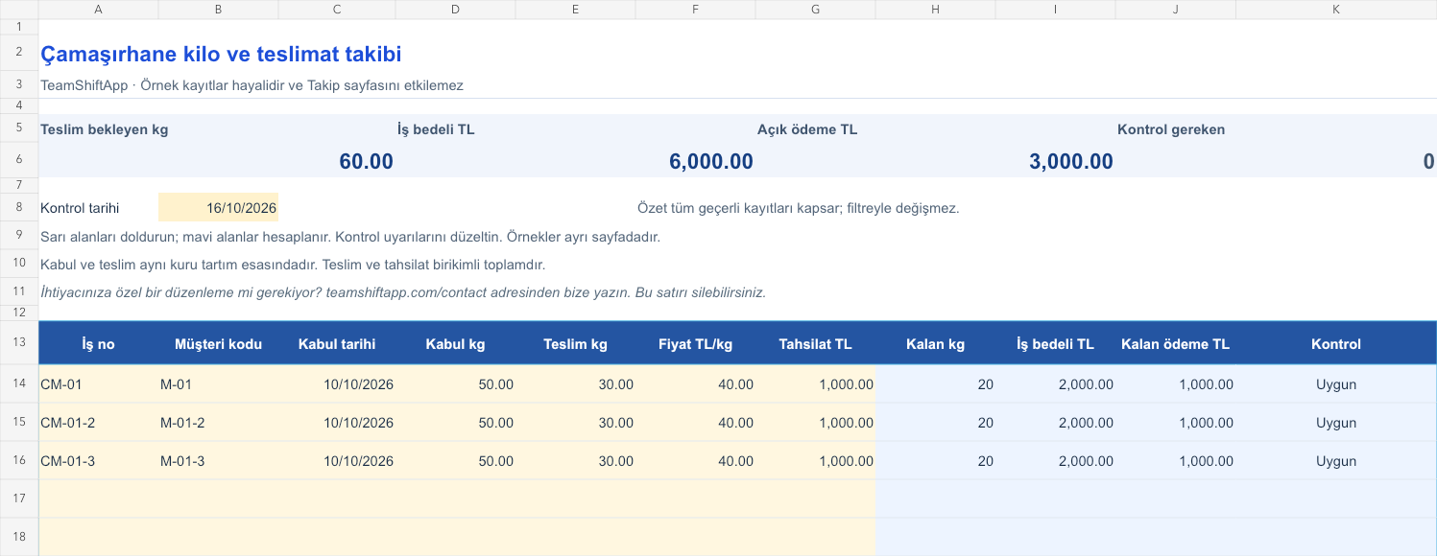The width and height of the screenshot is (1437, 556).
Task: Click the "Kabul tarihi" column heading
Action: click(337, 344)
